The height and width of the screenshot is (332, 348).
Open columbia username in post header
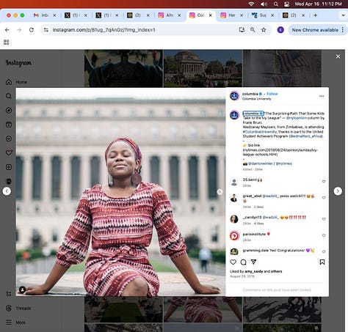coord(250,94)
